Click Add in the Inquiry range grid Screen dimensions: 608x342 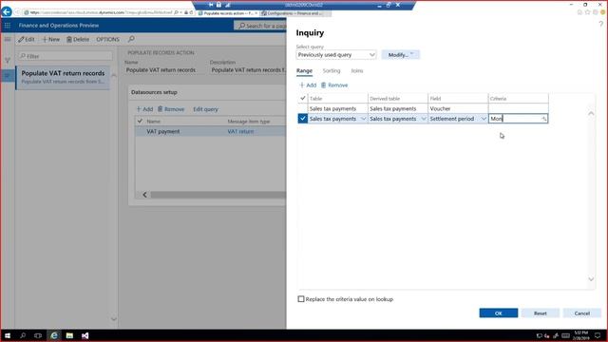click(308, 85)
